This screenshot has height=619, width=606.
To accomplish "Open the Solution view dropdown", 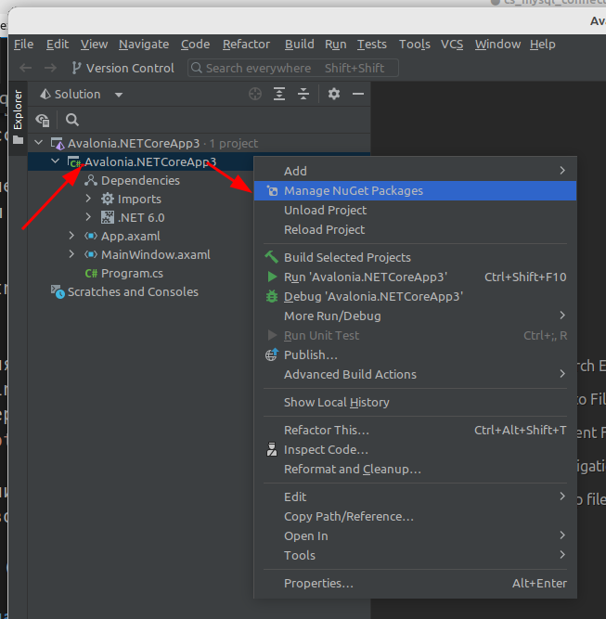I will click(x=119, y=95).
